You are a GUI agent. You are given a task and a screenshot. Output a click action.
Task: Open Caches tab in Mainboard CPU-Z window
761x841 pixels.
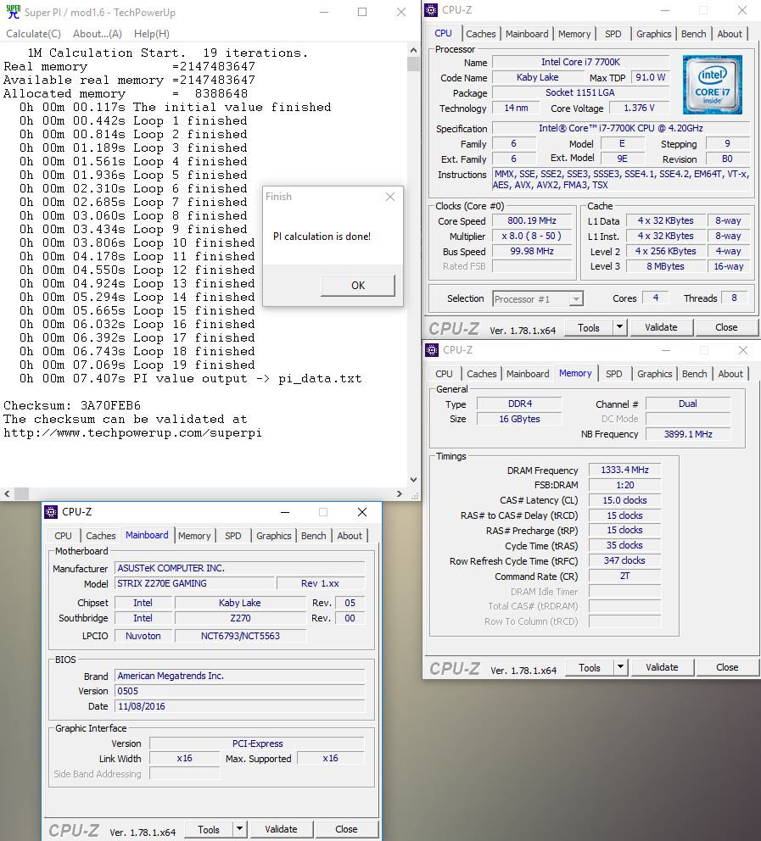pos(100,536)
